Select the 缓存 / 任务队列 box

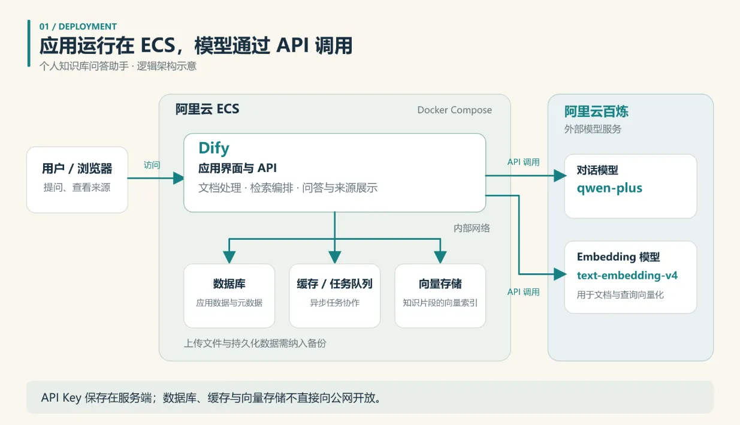[334, 296]
